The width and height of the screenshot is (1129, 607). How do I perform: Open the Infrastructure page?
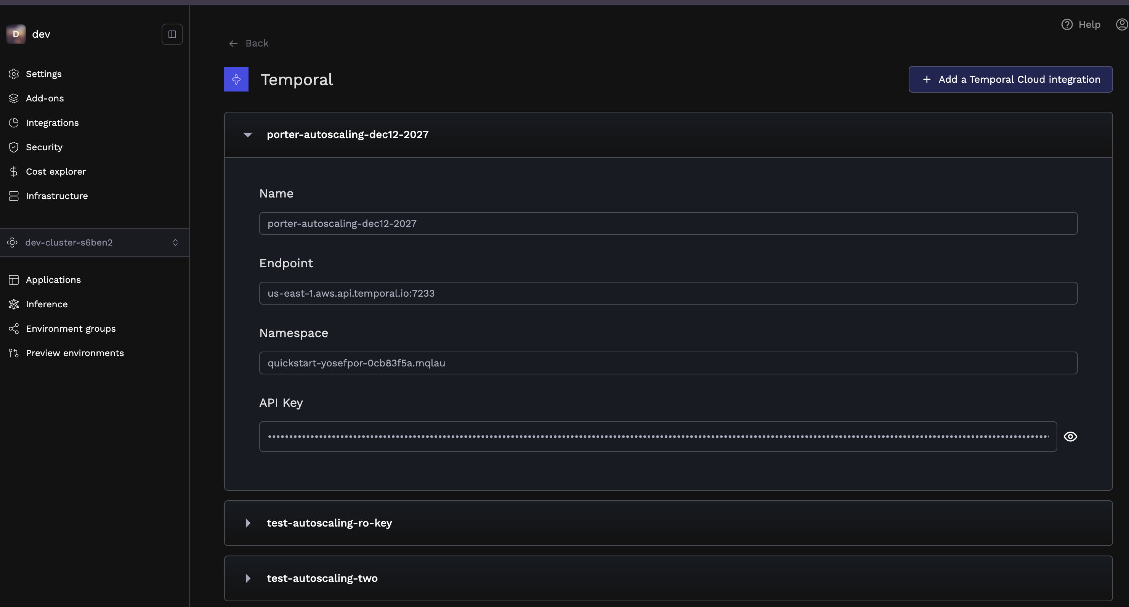[56, 196]
